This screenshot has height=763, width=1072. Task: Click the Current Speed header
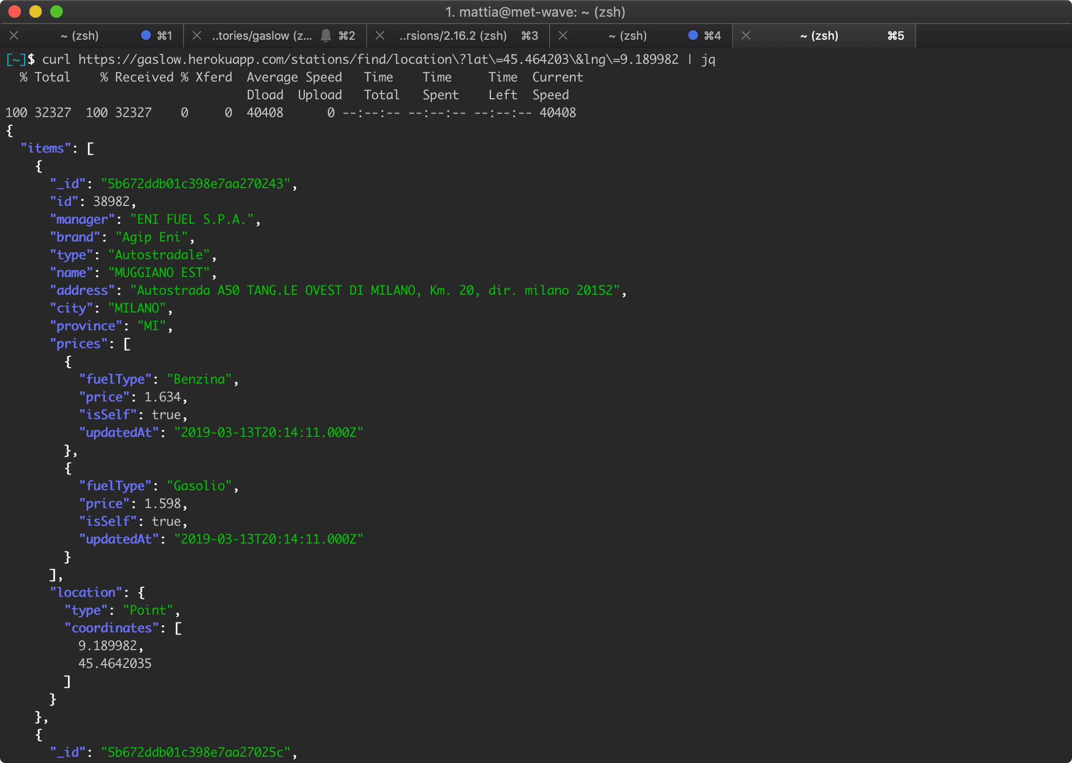pos(557,86)
